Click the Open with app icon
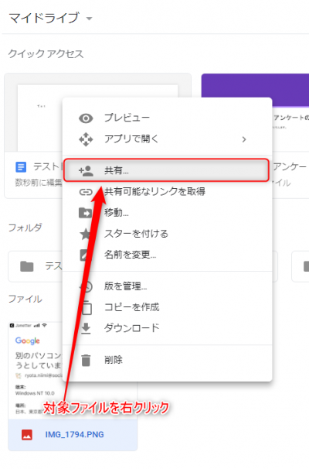 point(86,139)
